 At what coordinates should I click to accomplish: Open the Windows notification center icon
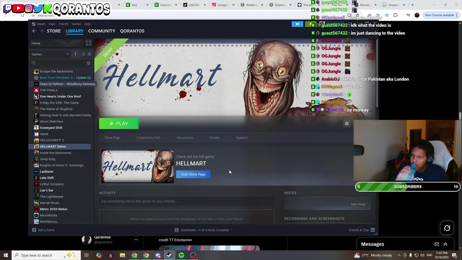pyautogui.click(x=454, y=255)
